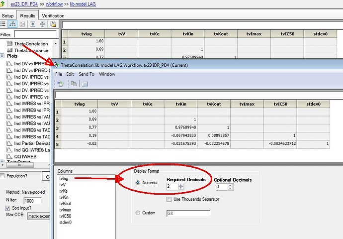Select tvKe in the Columns list
Screen dimensions: 343x239
64,191
